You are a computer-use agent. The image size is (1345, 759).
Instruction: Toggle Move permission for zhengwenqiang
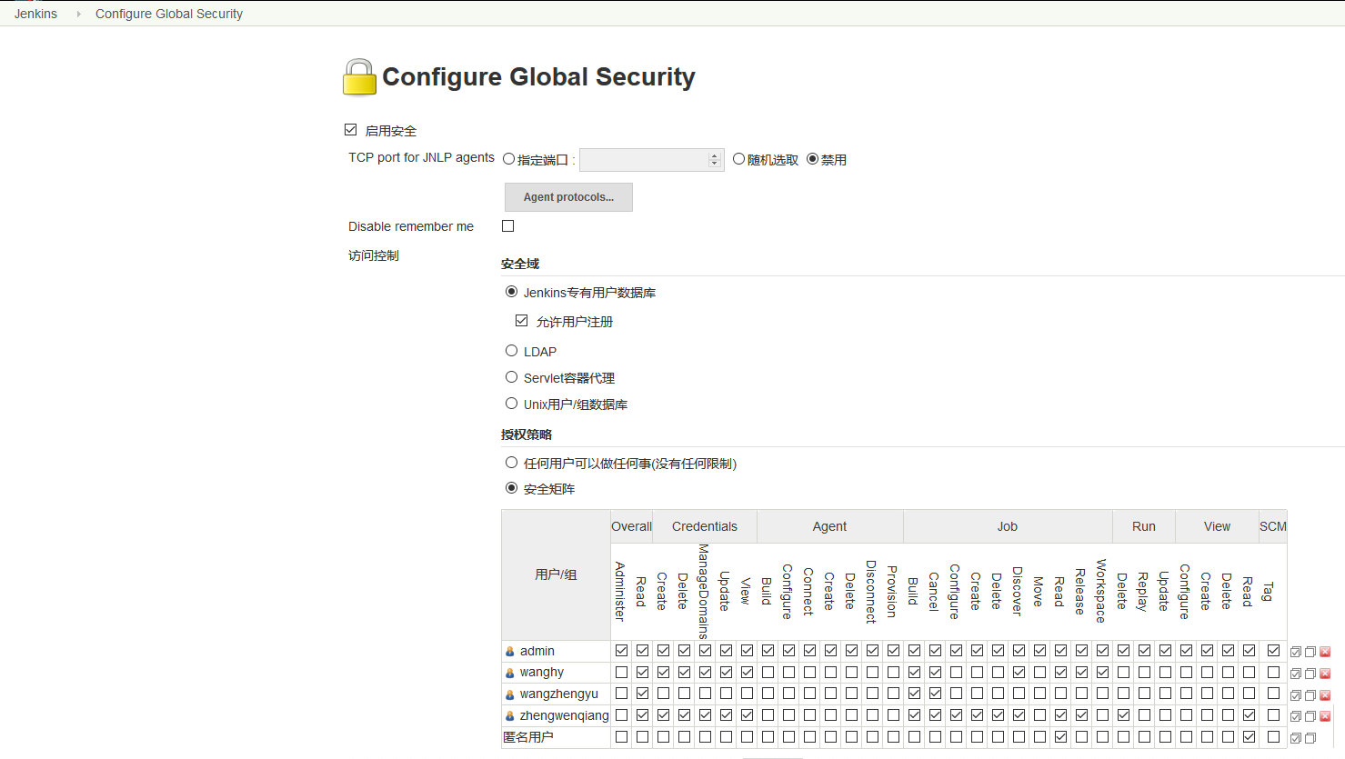click(x=1039, y=715)
